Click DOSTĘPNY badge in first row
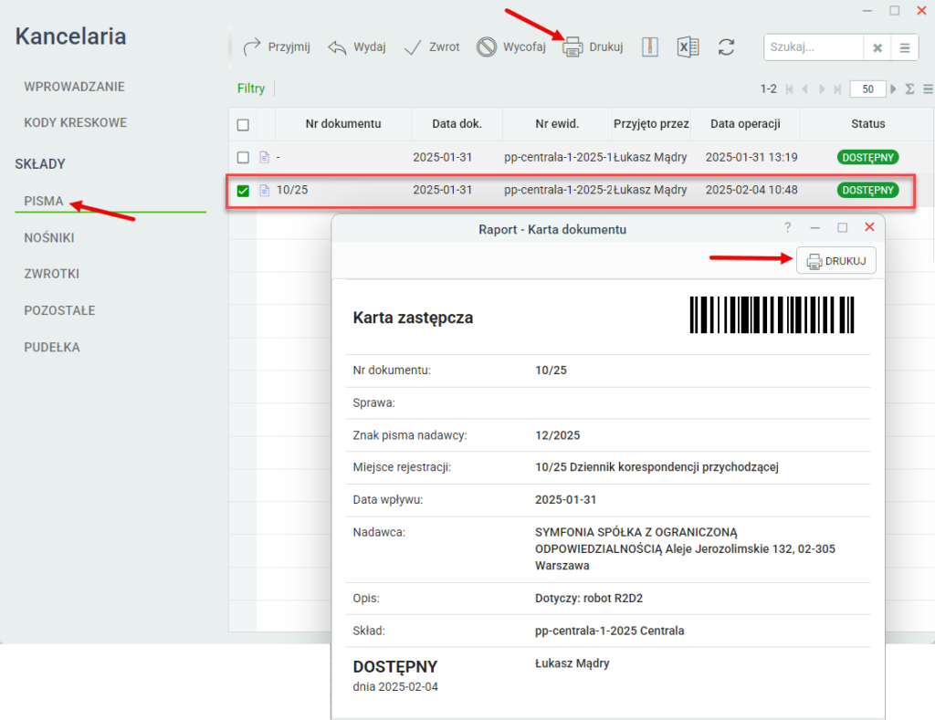The height and width of the screenshot is (720, 935). click(867, 157)
